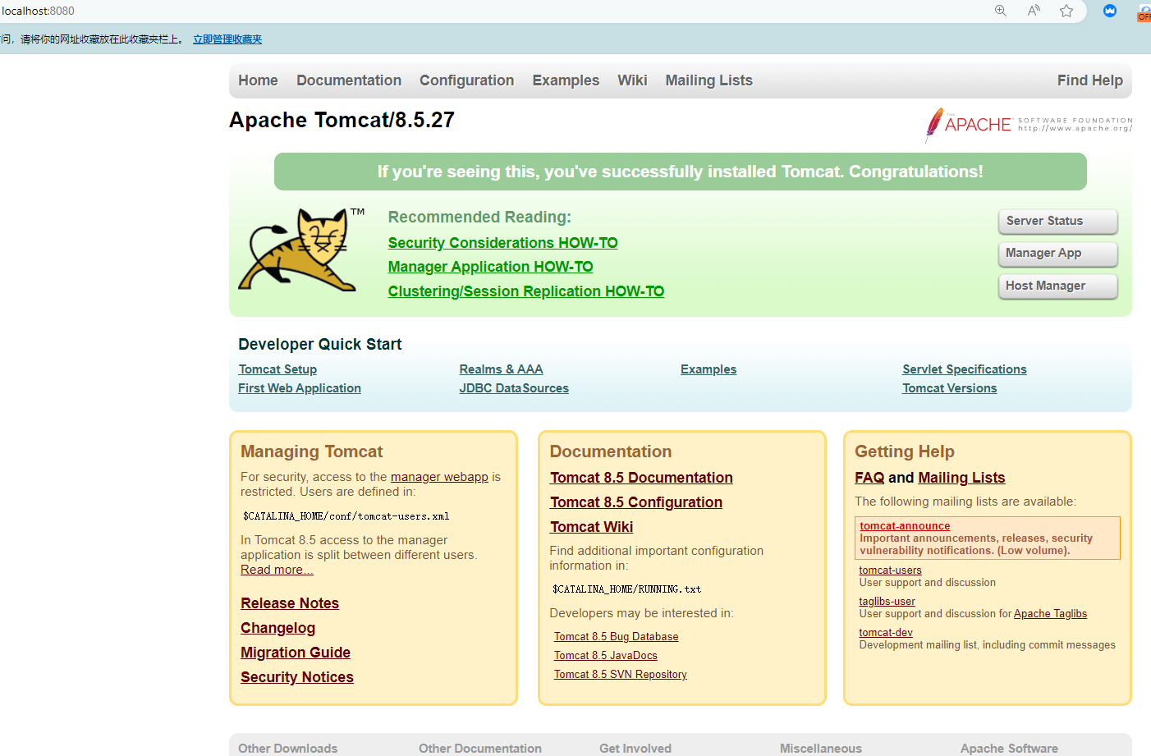Click the Server Status button
The width and height of the screenshot is (1151, 756).
click(1058, 221)
